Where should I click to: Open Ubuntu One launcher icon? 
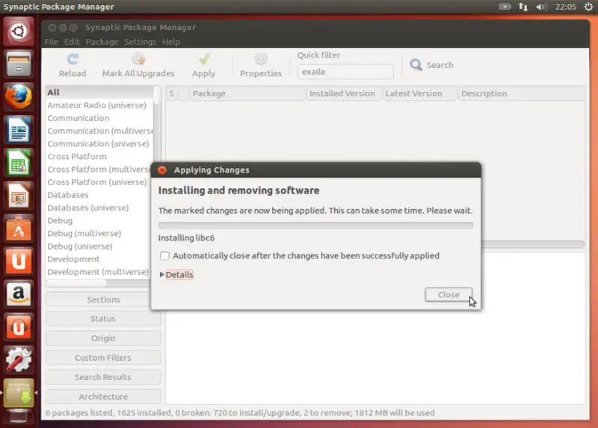point(18,261)
